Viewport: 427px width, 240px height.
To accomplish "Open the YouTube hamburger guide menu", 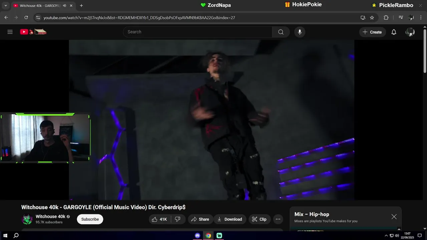I will coord(10,32).
